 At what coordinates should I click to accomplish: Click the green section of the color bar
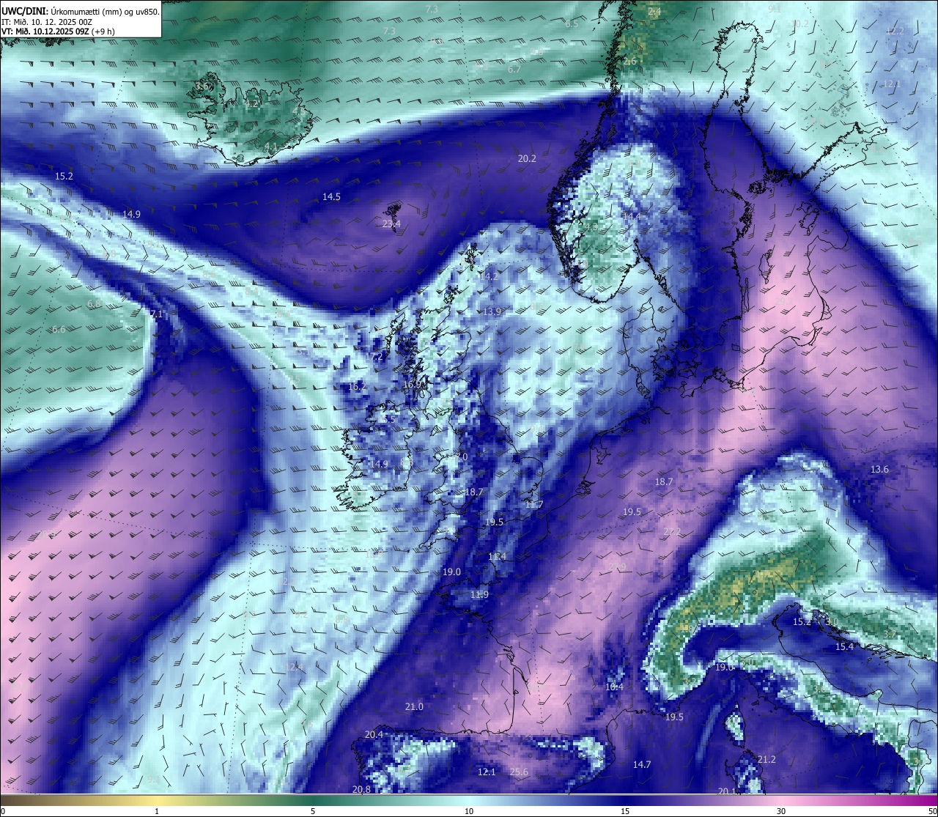point(313,799)
